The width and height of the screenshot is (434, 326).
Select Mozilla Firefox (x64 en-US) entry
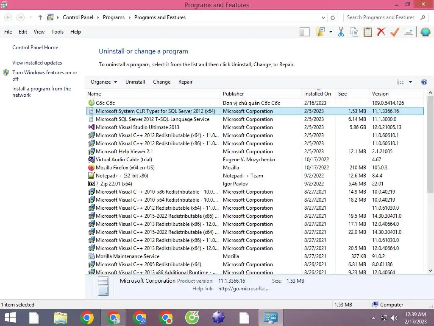[x=255, y=167]
